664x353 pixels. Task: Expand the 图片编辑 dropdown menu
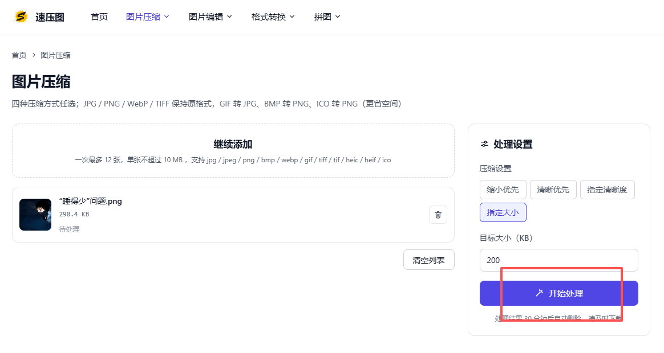point(210,17)
